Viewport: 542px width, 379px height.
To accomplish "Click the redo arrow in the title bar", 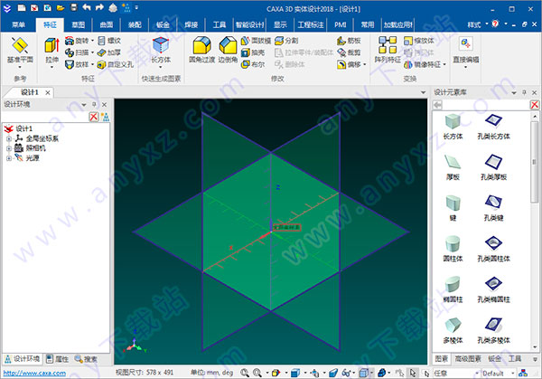I will [x=99, y=7].
